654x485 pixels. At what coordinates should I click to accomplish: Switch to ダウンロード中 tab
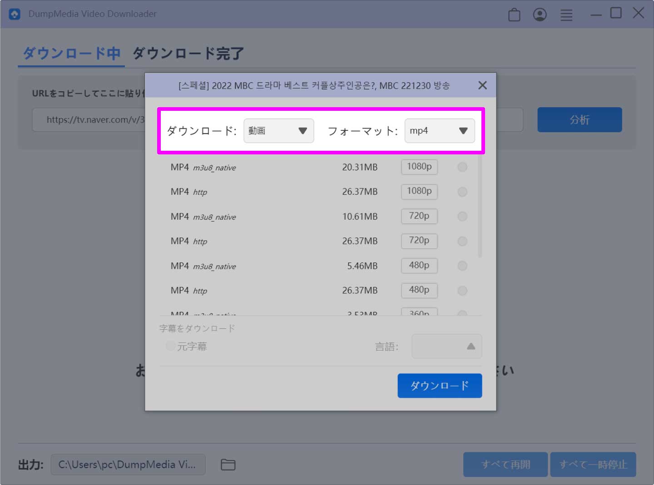coord(71,54)
